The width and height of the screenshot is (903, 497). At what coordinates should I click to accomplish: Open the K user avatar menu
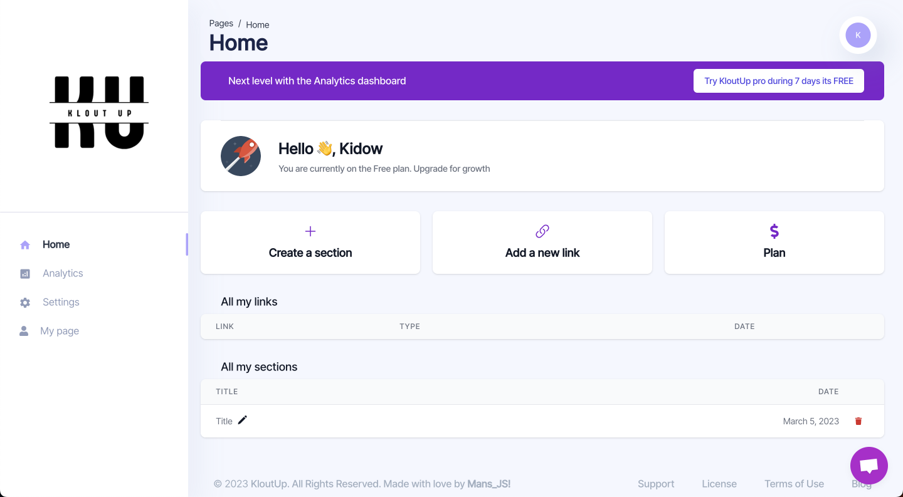point(858,35)
